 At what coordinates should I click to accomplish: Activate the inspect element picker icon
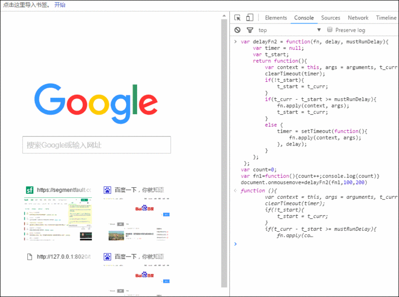click(237, 17)
